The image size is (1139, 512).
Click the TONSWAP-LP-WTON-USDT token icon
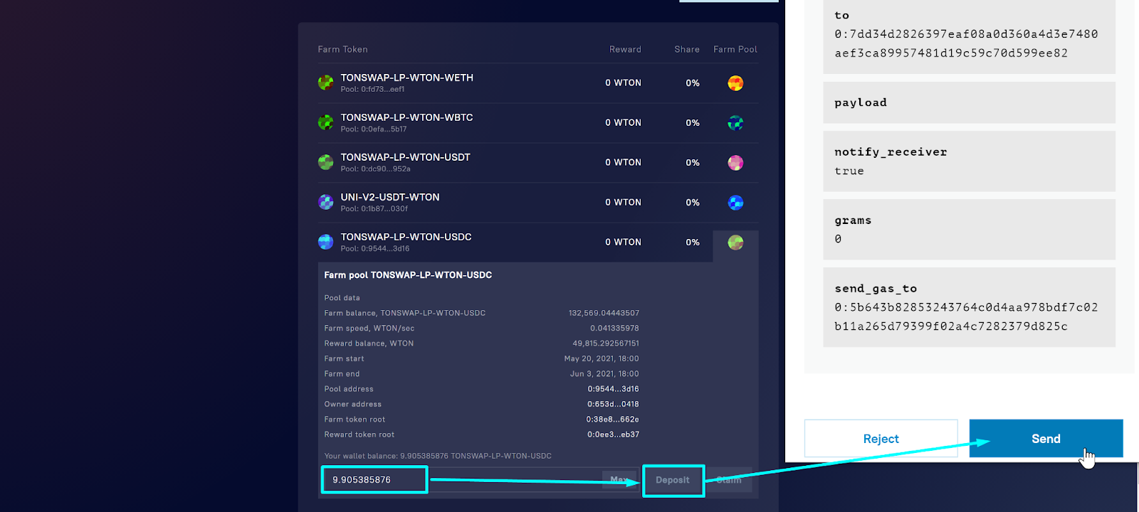click(x=326, y=162)
